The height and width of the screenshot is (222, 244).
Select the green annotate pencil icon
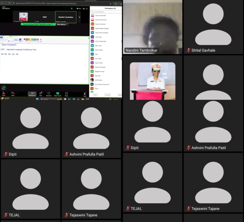point(3,88)
